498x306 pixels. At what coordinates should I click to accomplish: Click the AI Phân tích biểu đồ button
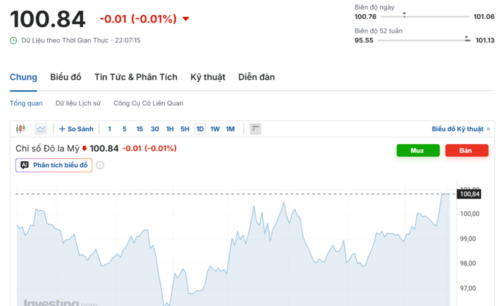tap(54, 165)
